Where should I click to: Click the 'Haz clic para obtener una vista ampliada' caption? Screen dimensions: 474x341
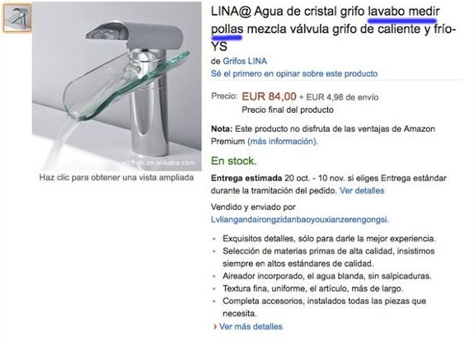116,177
